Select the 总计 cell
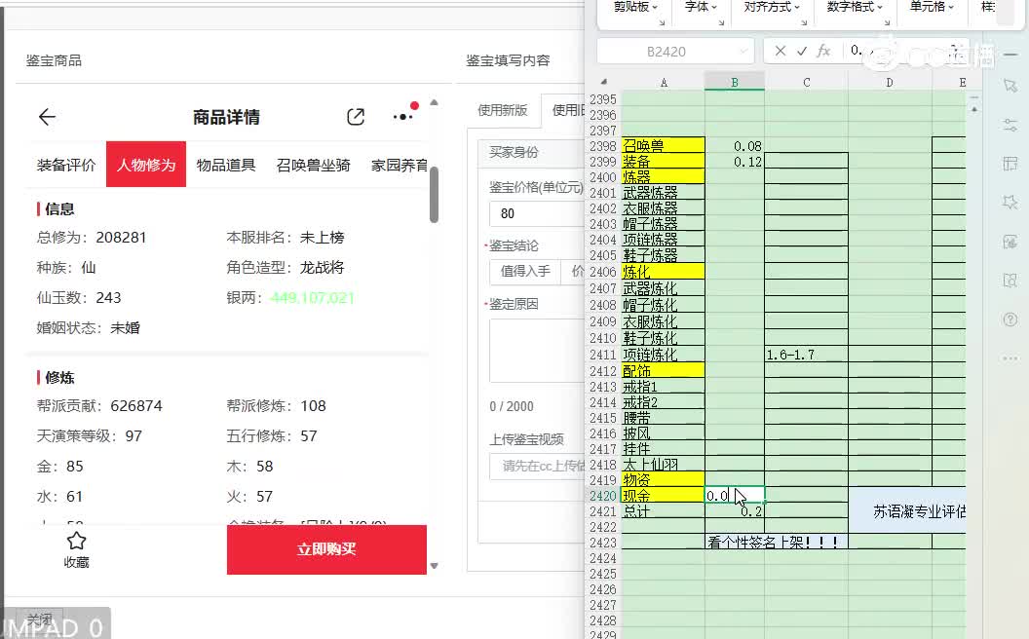The image size is (1029, 639). [x=664, y=511]
